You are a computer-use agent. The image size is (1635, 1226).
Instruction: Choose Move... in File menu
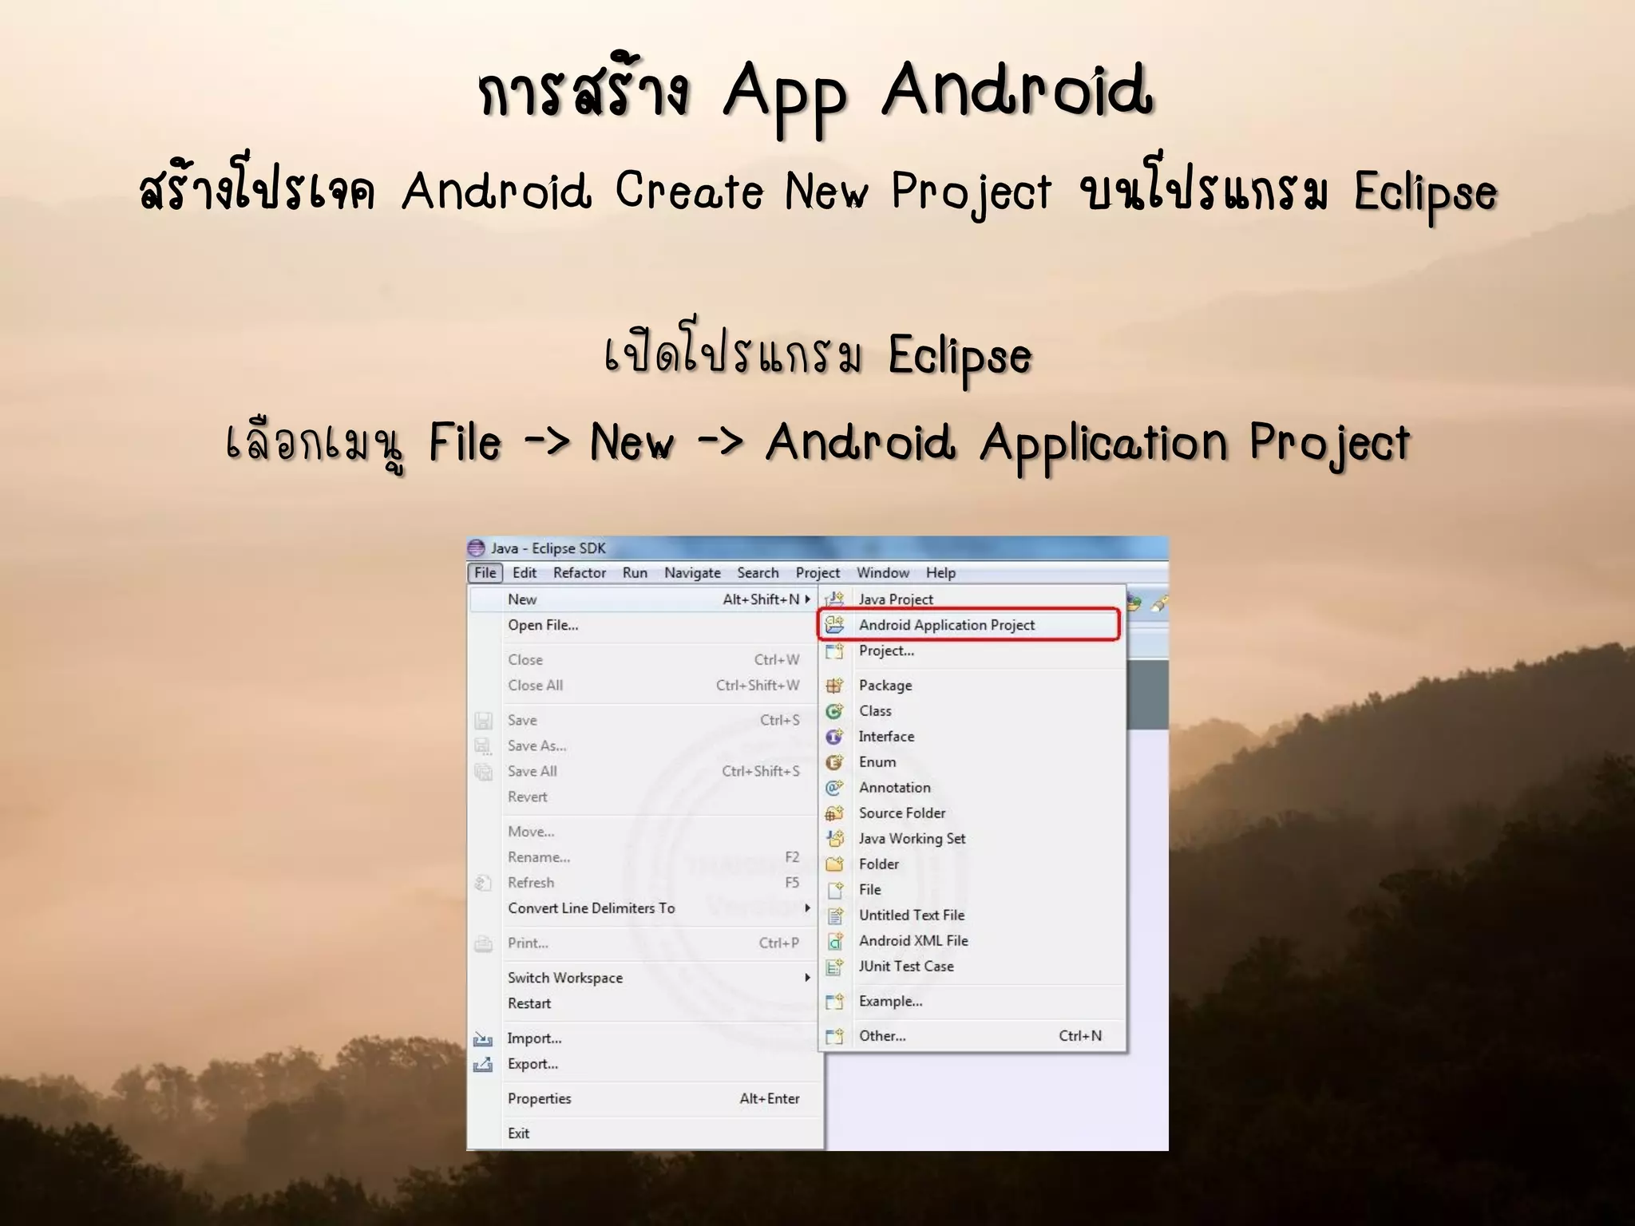645,832
